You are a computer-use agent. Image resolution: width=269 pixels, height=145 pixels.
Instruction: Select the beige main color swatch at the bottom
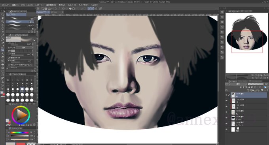10,144
